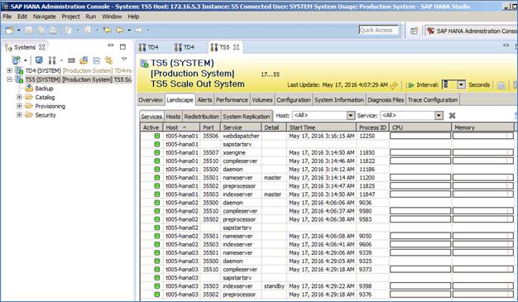Click the Forward navigation arrow icon
Screen dimensions: 518x302
click(138, 30)
